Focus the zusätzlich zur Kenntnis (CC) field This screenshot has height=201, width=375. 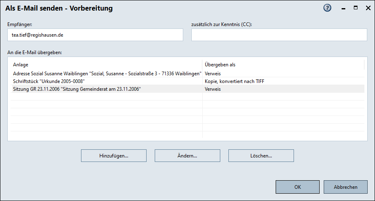[279, 35]
